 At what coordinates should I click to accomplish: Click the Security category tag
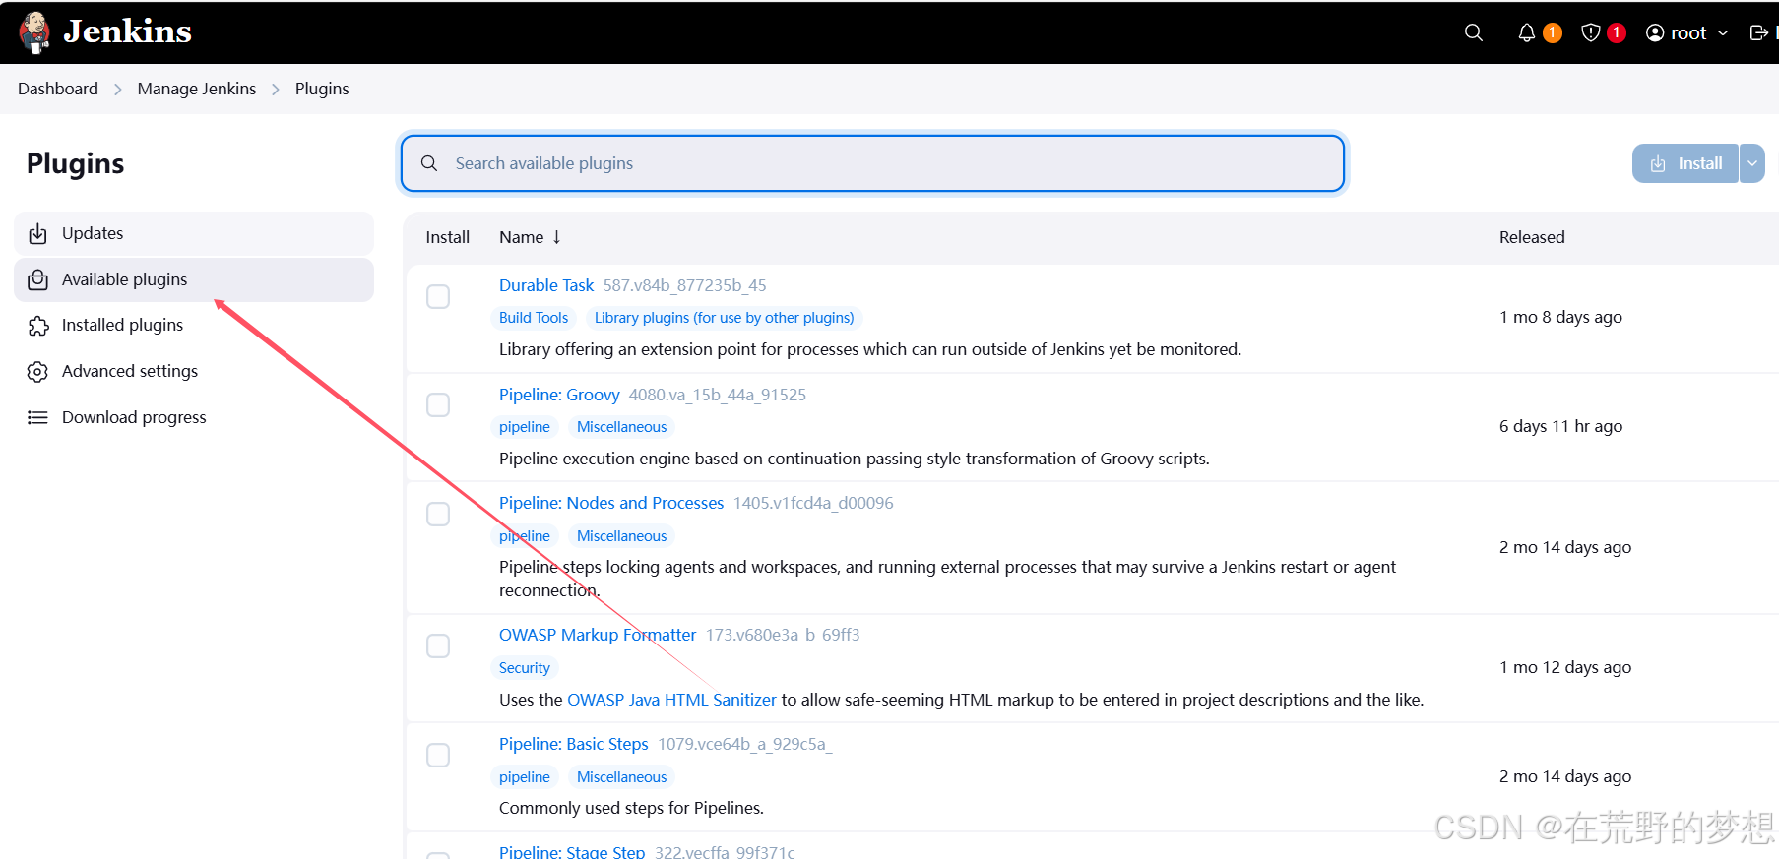(525, 668)
